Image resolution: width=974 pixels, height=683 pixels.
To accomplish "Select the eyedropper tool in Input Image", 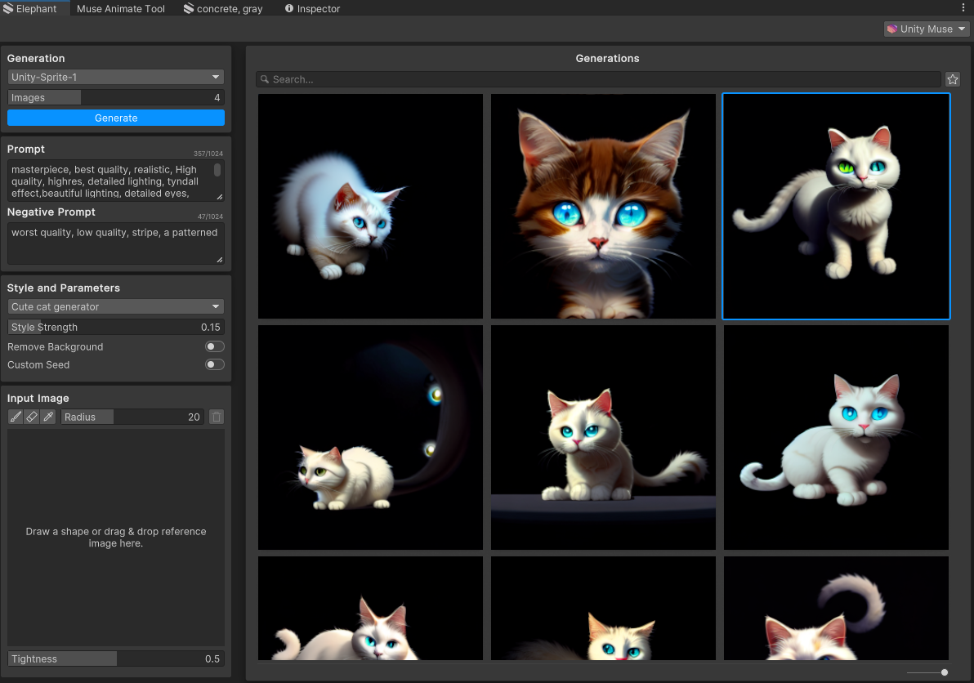I will [48, 417].
